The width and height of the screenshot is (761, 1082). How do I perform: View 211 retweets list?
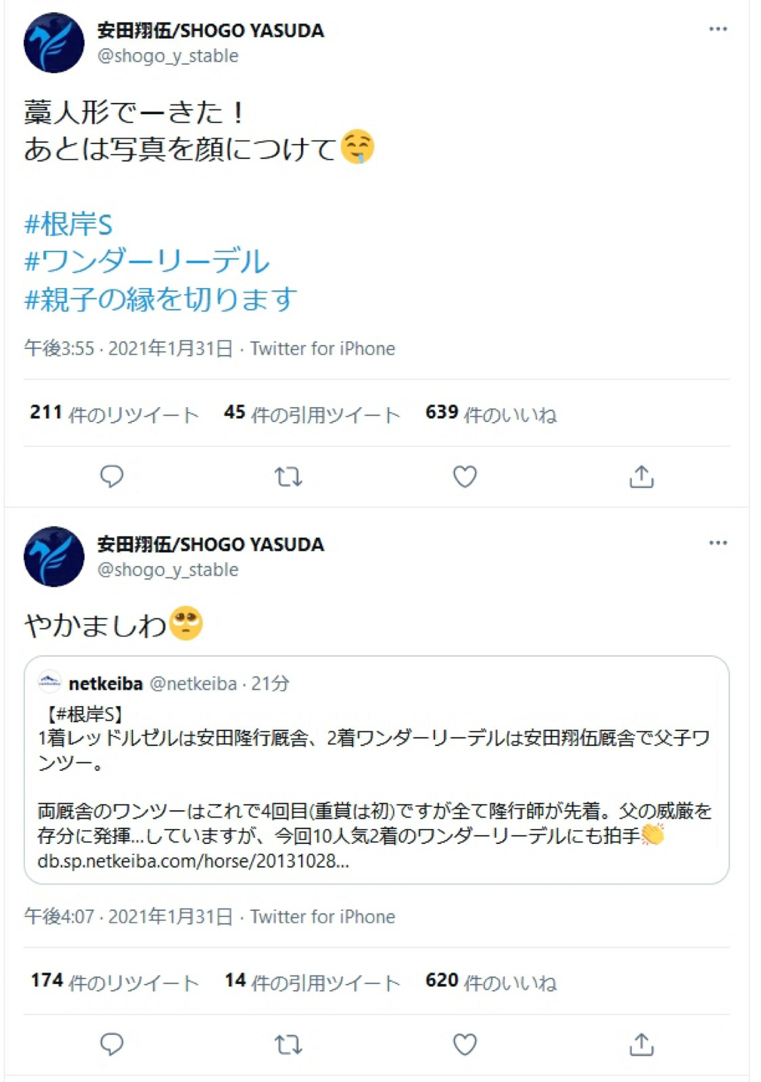click(x=114, y=413)
